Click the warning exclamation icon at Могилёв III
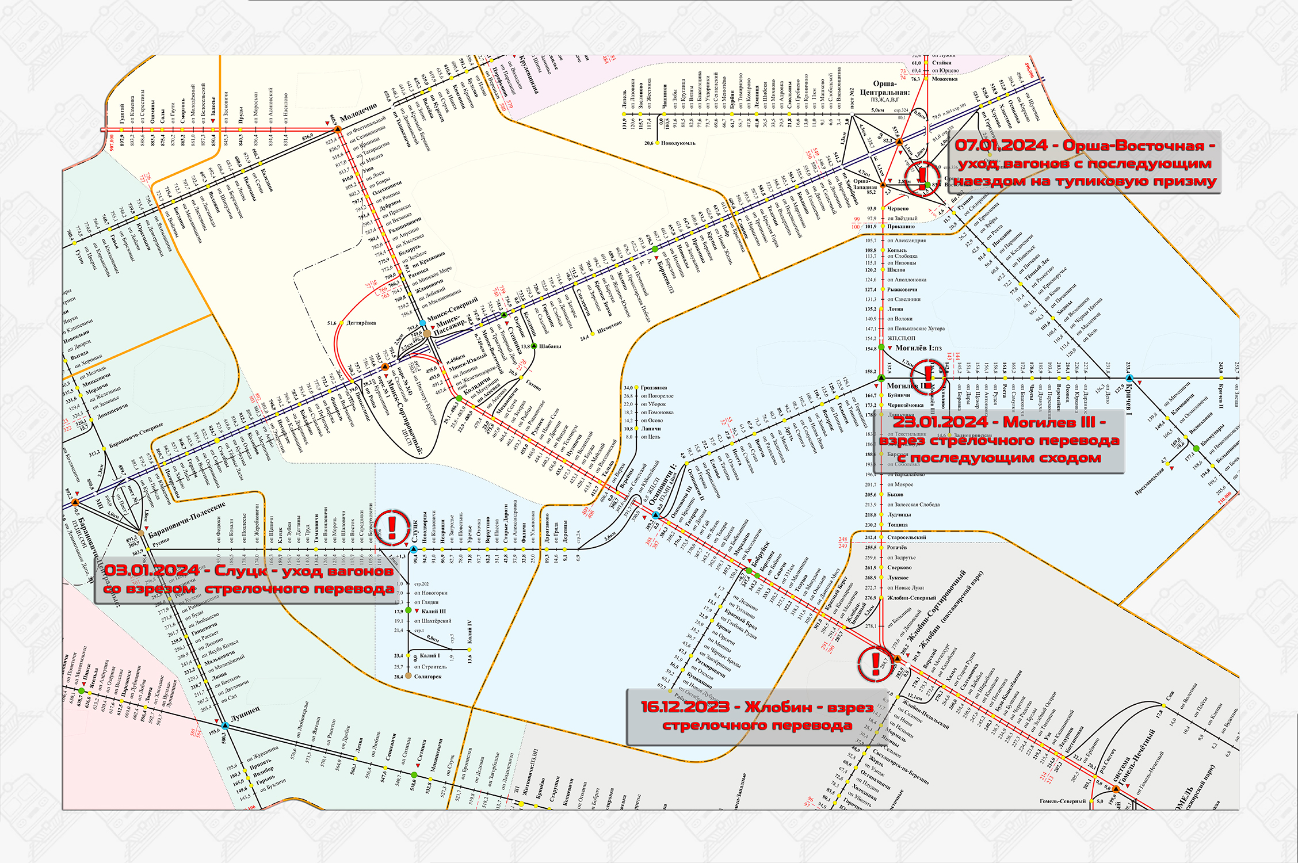 click(928, 376)
